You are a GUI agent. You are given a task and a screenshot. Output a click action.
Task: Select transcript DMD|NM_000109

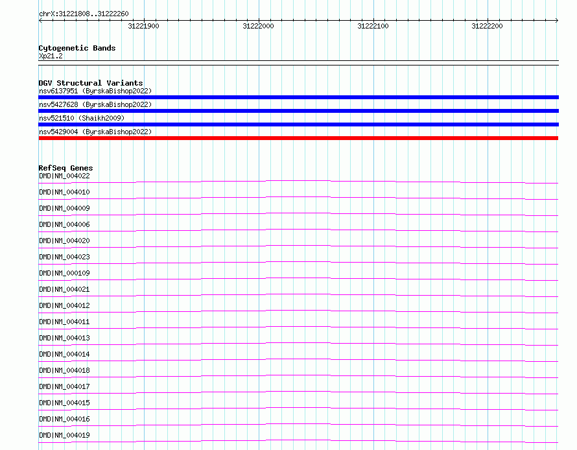click(64, 273)
